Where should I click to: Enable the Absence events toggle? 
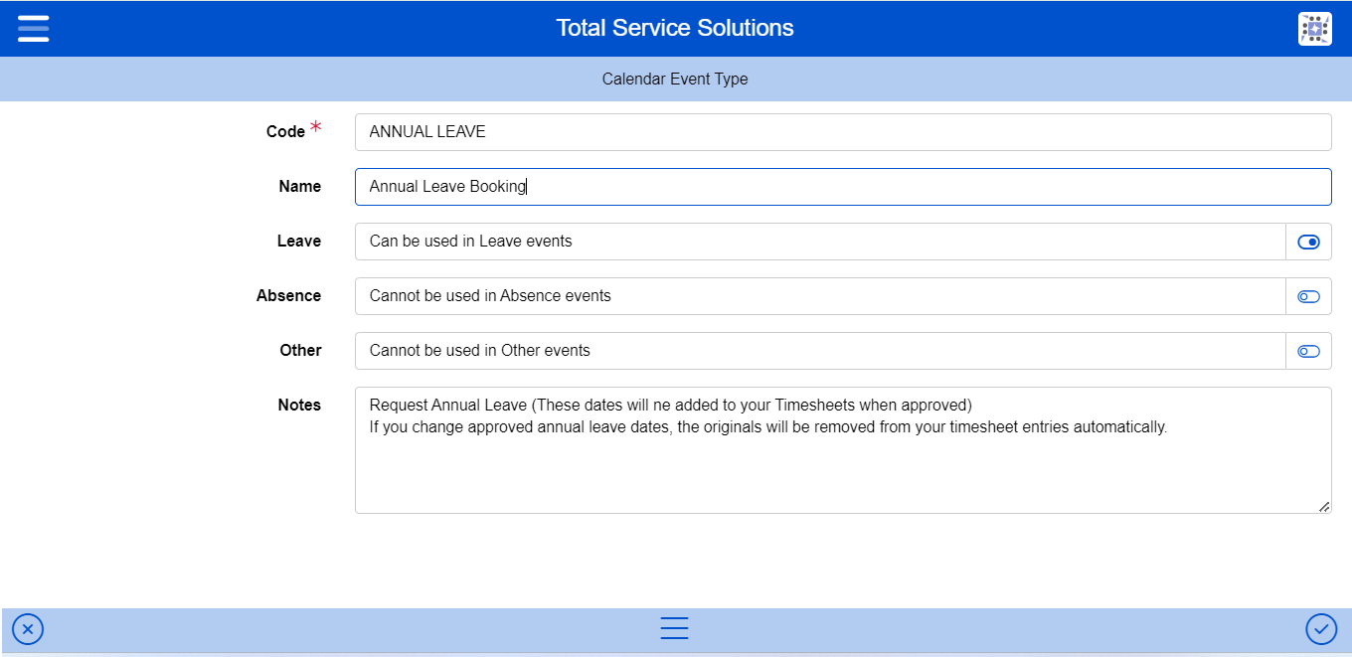(x=1308, y=296)
